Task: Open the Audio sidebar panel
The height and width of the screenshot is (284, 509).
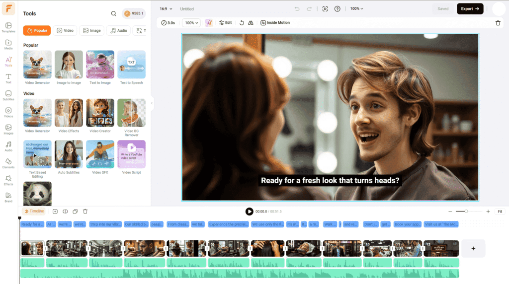Action: click(x=8, y=146)
